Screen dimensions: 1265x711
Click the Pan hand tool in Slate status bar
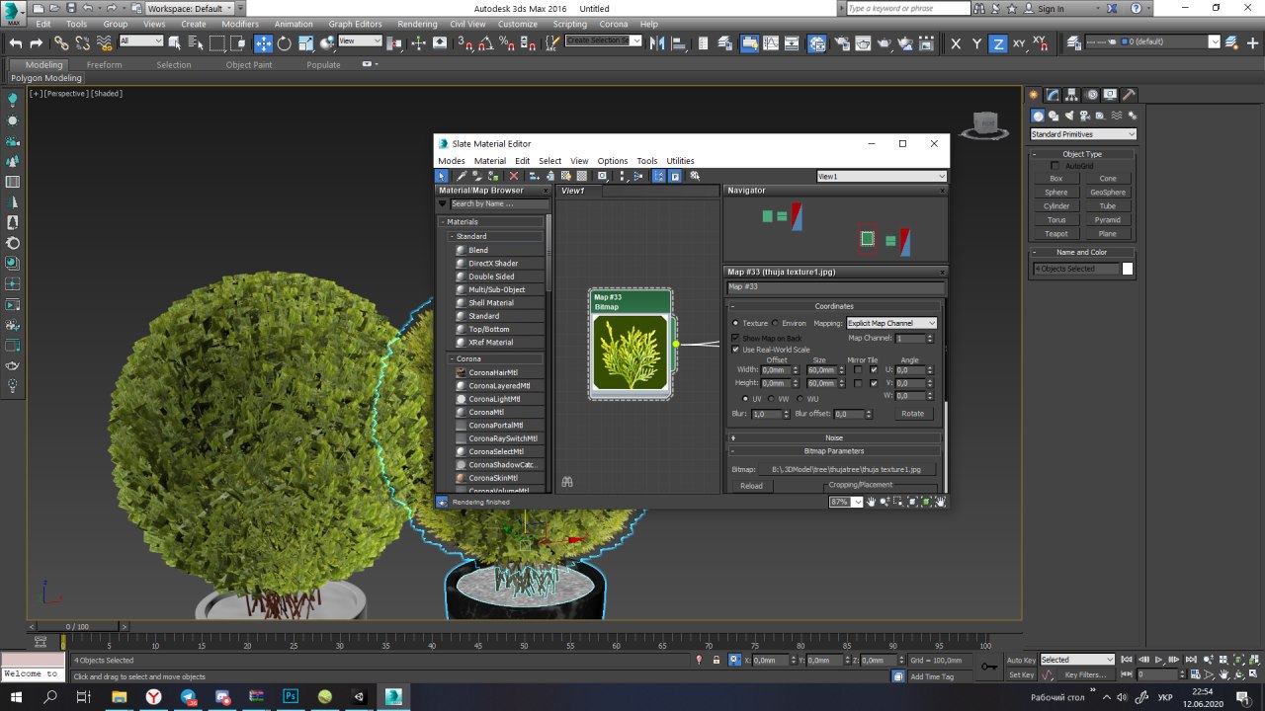tap(871, 502)
